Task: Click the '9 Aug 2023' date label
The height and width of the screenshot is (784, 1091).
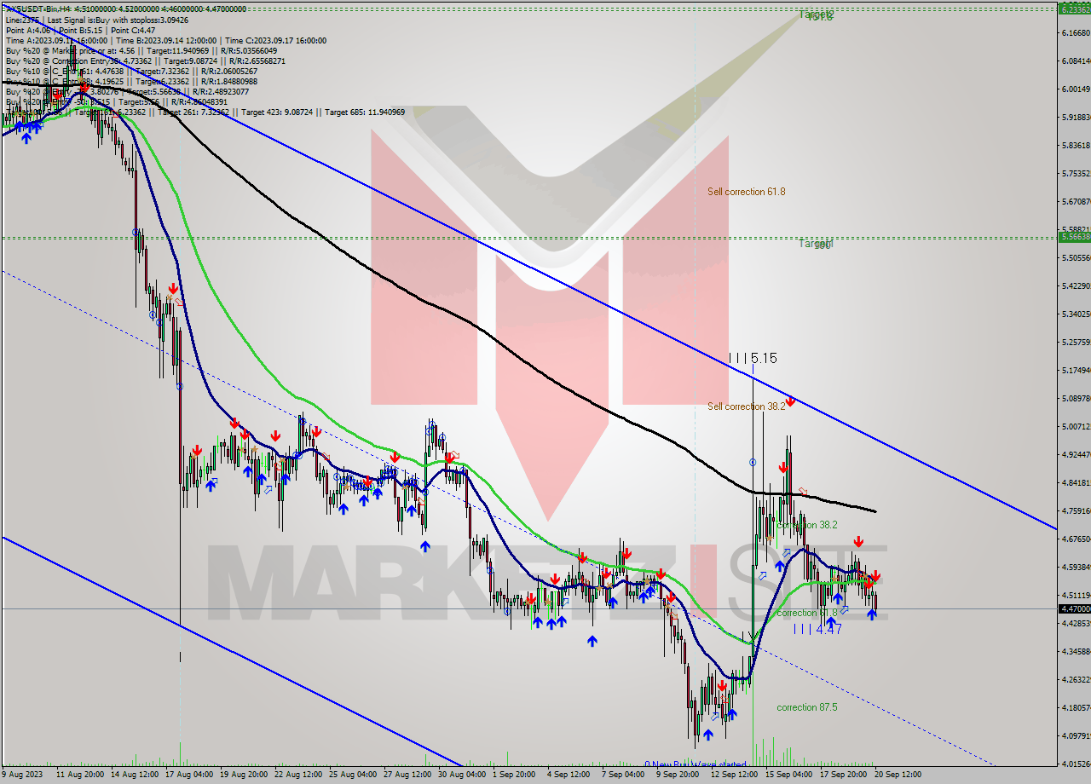Action: pos(23,775)
